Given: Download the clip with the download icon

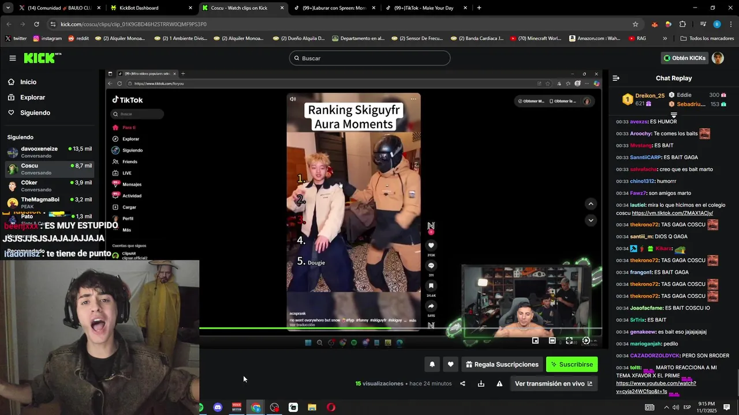Looking at the screenshot, I should (481, 384).
